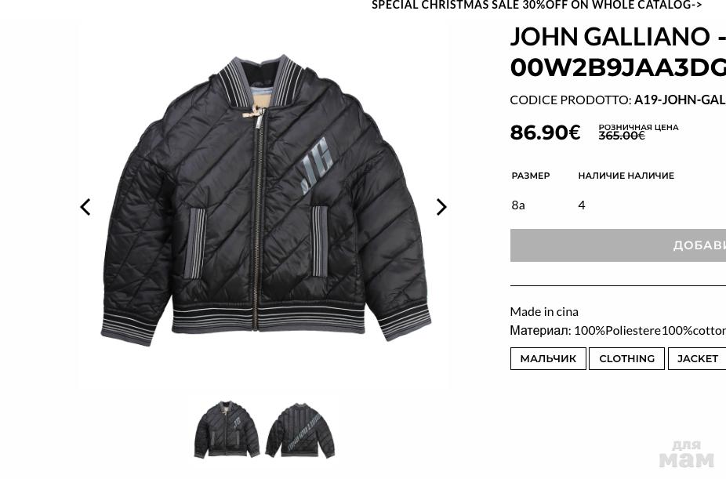Image resolution: width=726 pixels, height=479 pixels.
Task: Click the John Galliano product title
Action: coord(618,52)
